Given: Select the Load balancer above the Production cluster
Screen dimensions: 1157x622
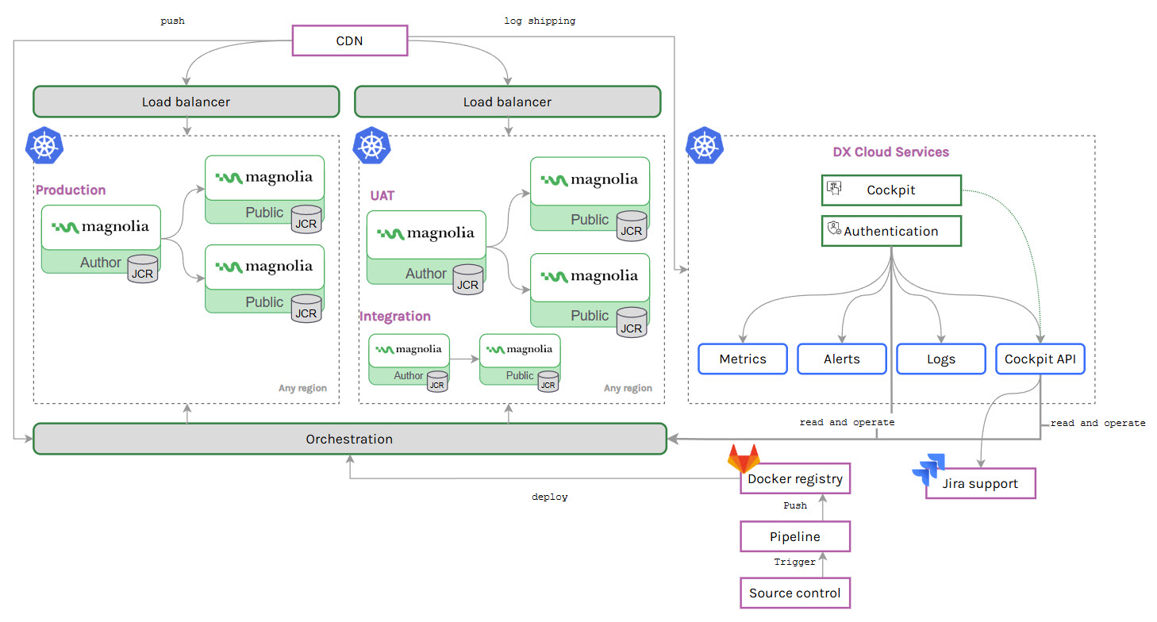Looking at the screenshot, I should (186, 102).
